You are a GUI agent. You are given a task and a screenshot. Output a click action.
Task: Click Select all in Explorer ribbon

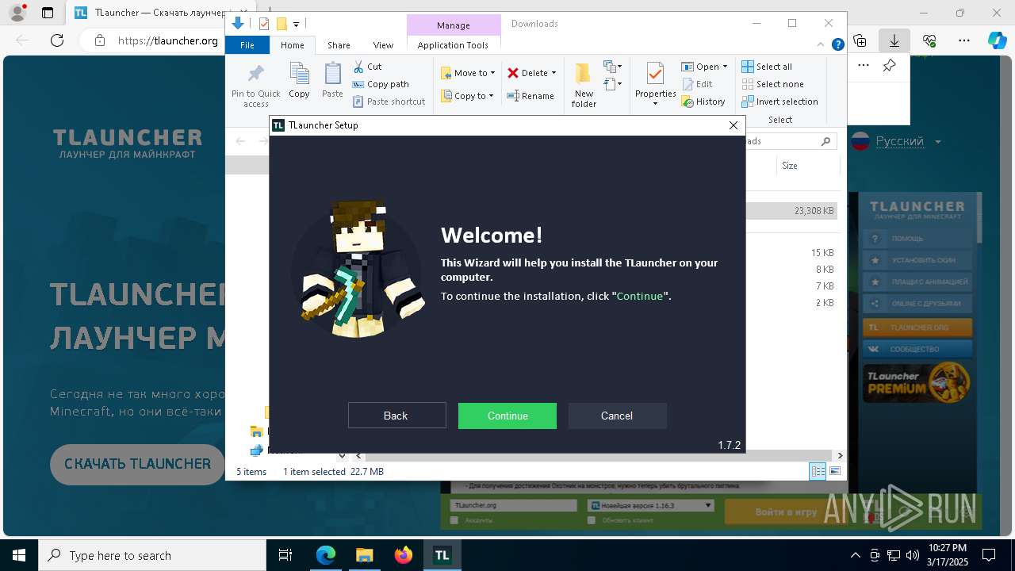(767, 67)
